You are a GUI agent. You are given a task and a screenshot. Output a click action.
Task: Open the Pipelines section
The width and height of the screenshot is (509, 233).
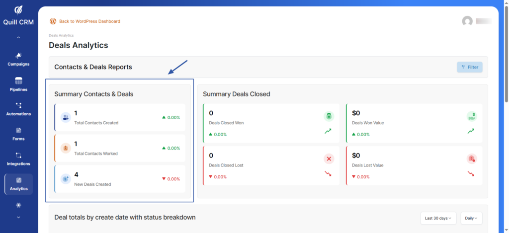(18, 84)
